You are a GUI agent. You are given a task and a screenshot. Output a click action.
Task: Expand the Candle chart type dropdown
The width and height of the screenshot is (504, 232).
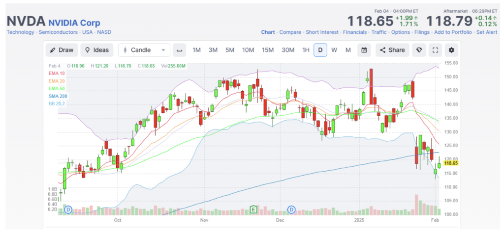[144, 50]
